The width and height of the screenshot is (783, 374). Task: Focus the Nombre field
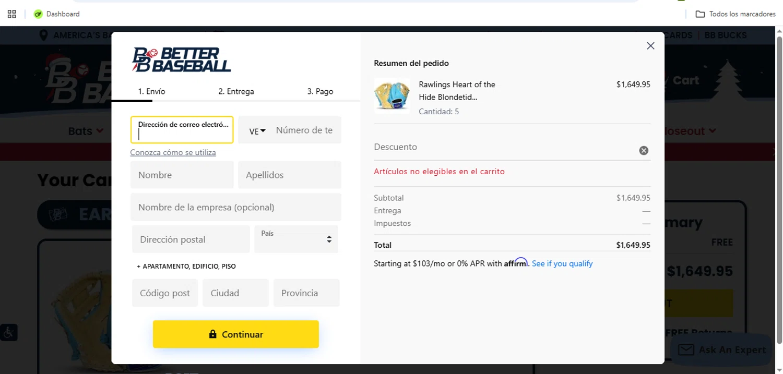[182, 175]
